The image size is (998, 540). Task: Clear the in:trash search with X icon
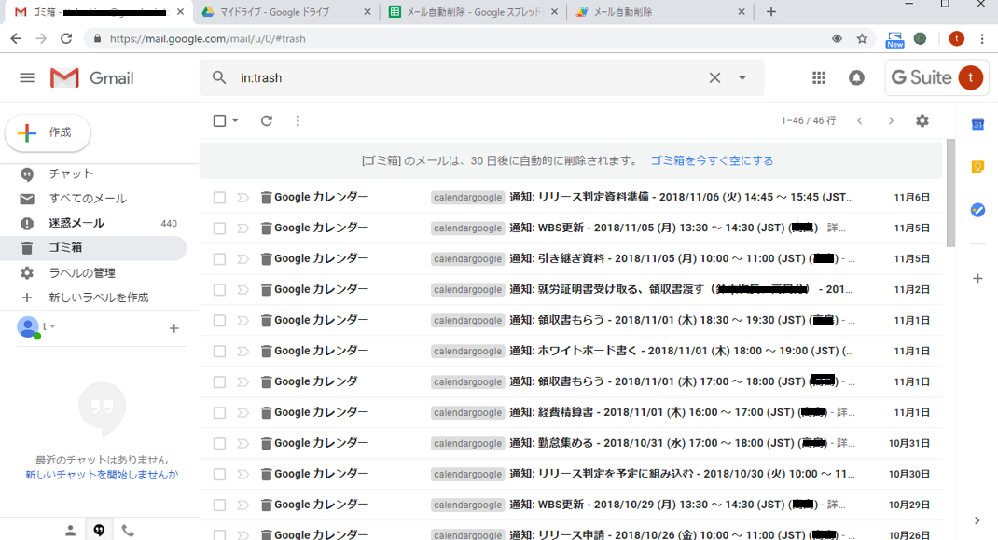714,77
